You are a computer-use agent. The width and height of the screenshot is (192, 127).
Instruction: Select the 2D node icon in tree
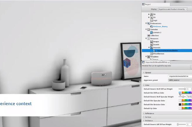152,17
